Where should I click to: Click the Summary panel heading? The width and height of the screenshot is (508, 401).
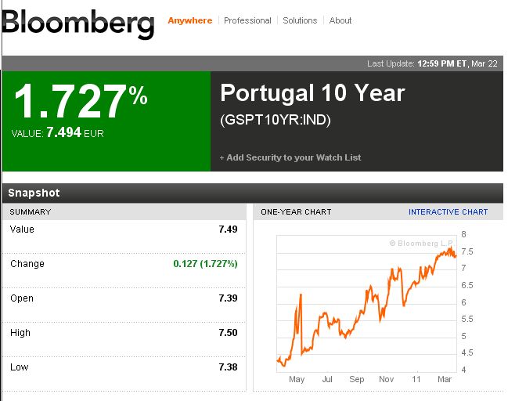click(x=31, y=212)
